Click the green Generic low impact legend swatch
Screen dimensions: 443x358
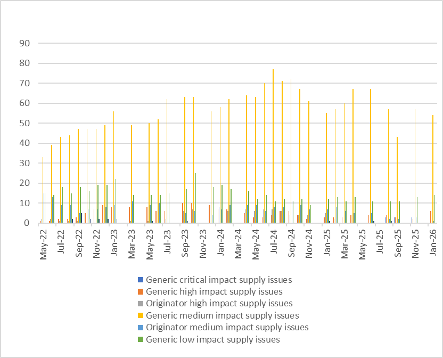click(x=141, y=340)
